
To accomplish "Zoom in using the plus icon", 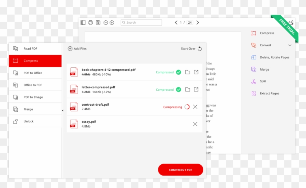I will point(112,23).
